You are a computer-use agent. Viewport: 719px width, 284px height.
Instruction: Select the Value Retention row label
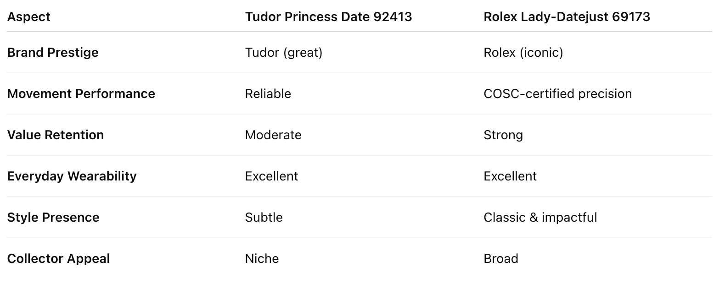pyautogui.click(x=56, y=135)
